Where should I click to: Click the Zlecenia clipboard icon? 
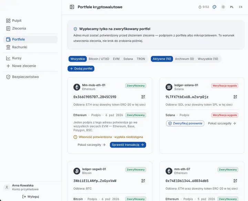(x=8, y=28)
